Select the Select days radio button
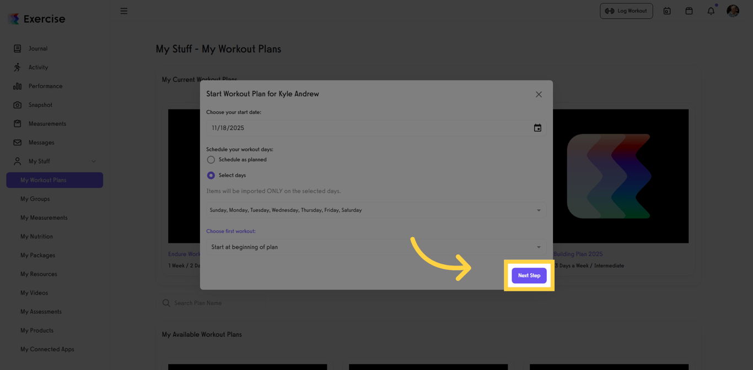 click(x=211, y=175)
